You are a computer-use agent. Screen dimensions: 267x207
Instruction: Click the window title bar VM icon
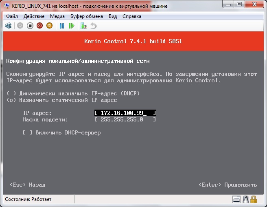coord(7,6)
